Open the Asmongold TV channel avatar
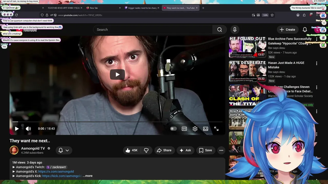328x184 pixels. click(x=14, y=150)
